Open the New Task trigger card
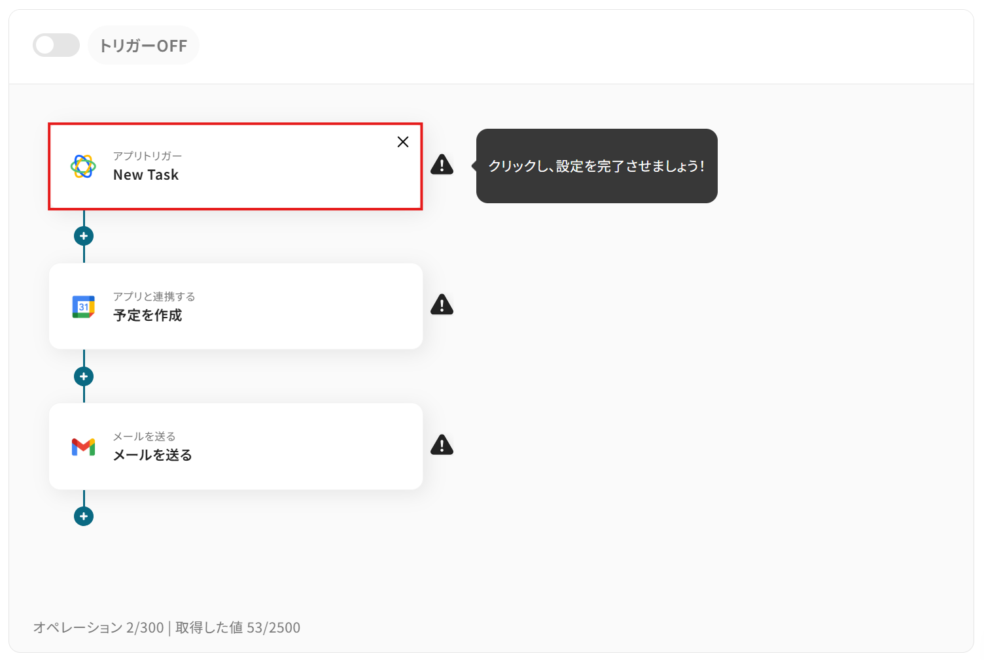This screenshot has width=984, height=660. 236,167
